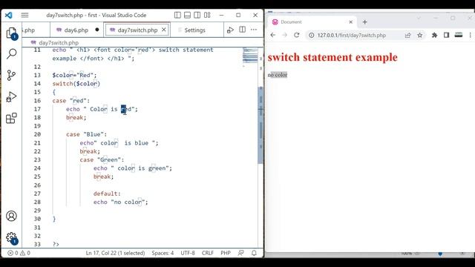Click the site information icon in address bar
The image size is (475, 267).
[312, 36]
